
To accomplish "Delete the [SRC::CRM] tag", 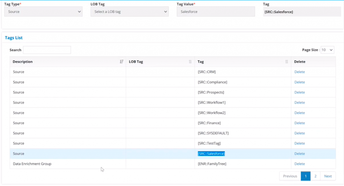I will pos(299,72).
